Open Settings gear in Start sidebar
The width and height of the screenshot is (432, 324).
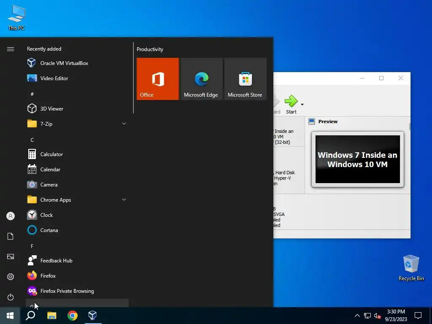[11, 277]
